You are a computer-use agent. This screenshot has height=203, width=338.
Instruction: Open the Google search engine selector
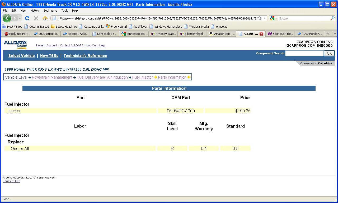tap(273, 18)
